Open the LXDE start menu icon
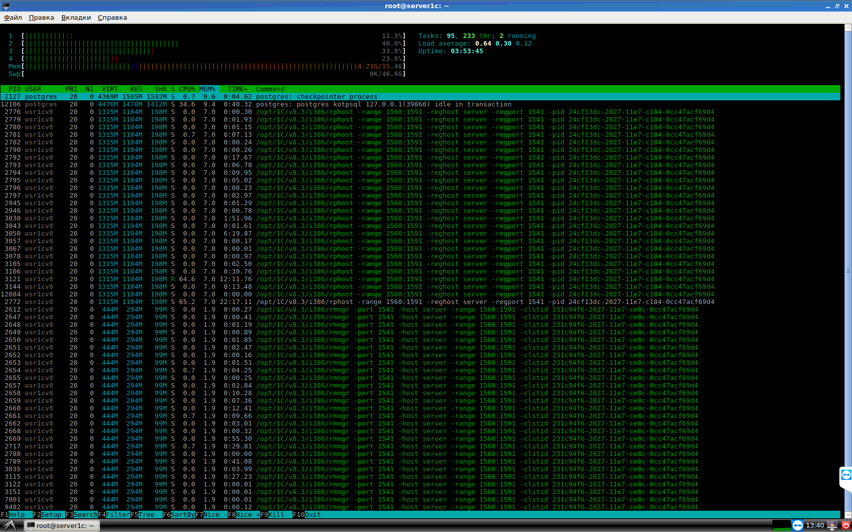The height and width of the screenshot is (532, 852). tap(10, 525)
